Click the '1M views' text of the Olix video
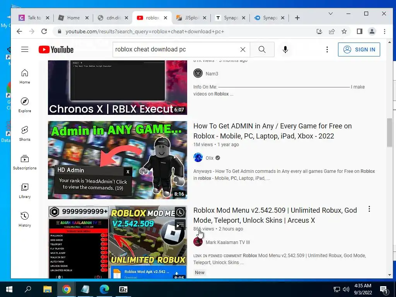Image resolution: width=396 pixels, height=297 pixels. 203,145
